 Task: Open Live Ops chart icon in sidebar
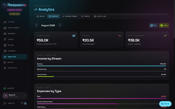tap(5, 22)
